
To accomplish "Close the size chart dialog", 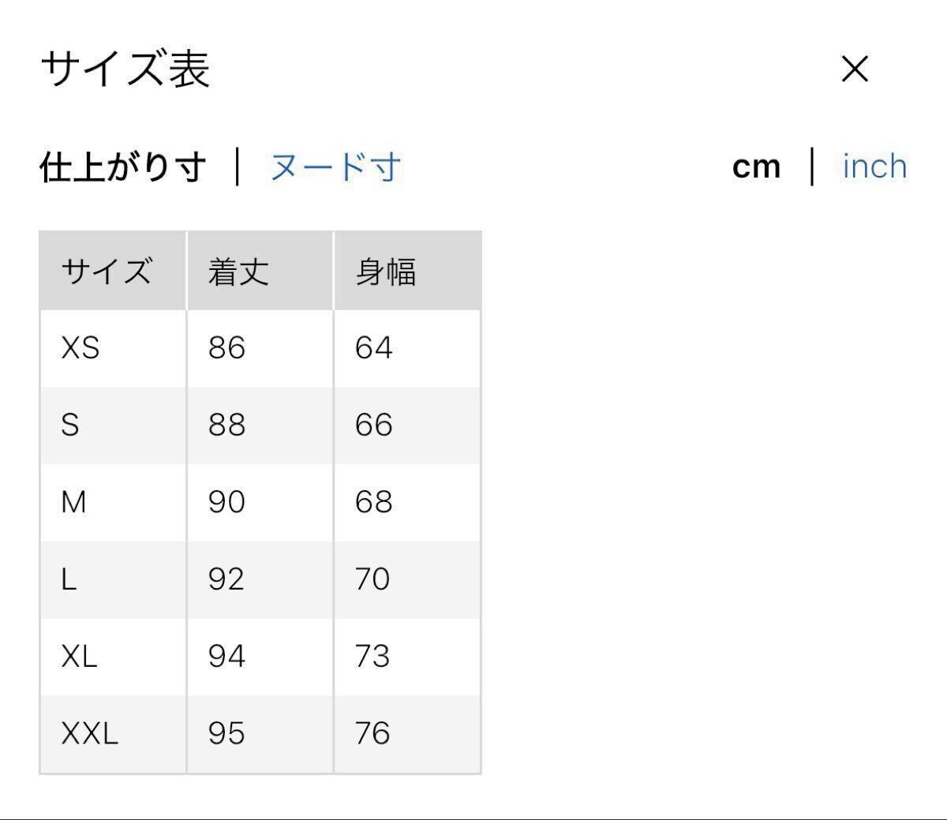I will click(x=855, y=69).
